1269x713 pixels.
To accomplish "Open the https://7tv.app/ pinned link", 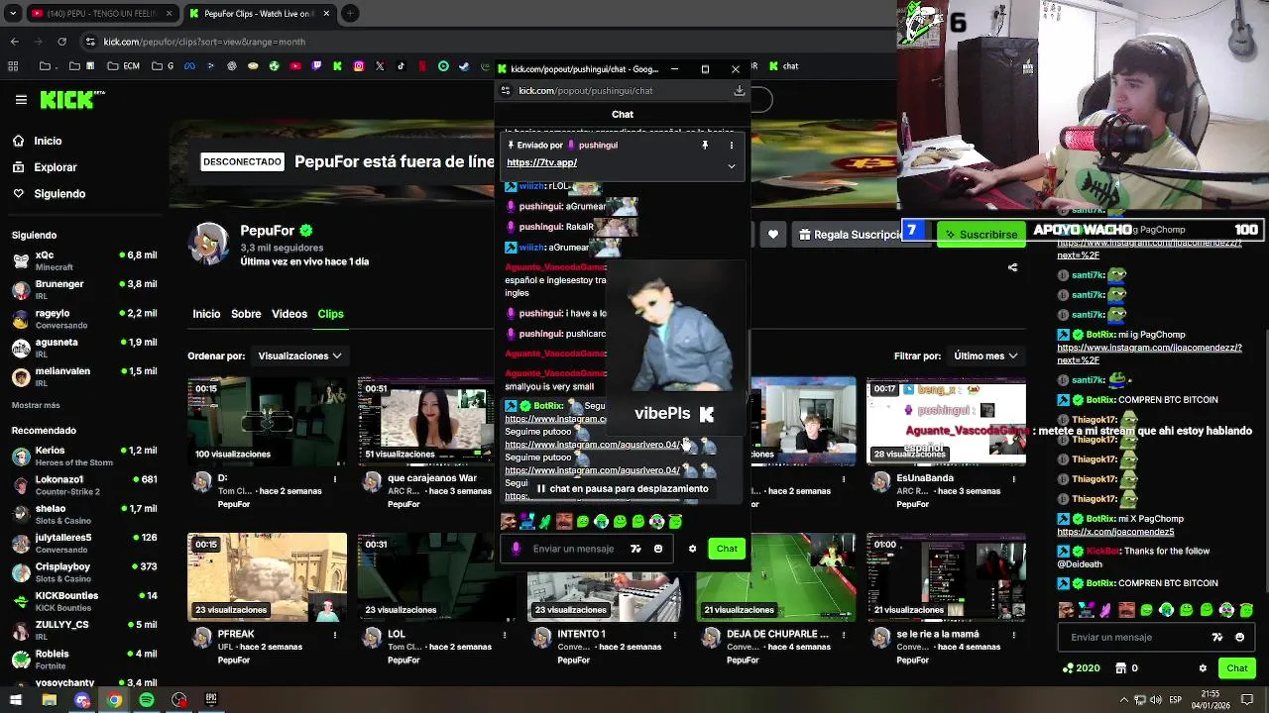I will (x=541, y=162).
